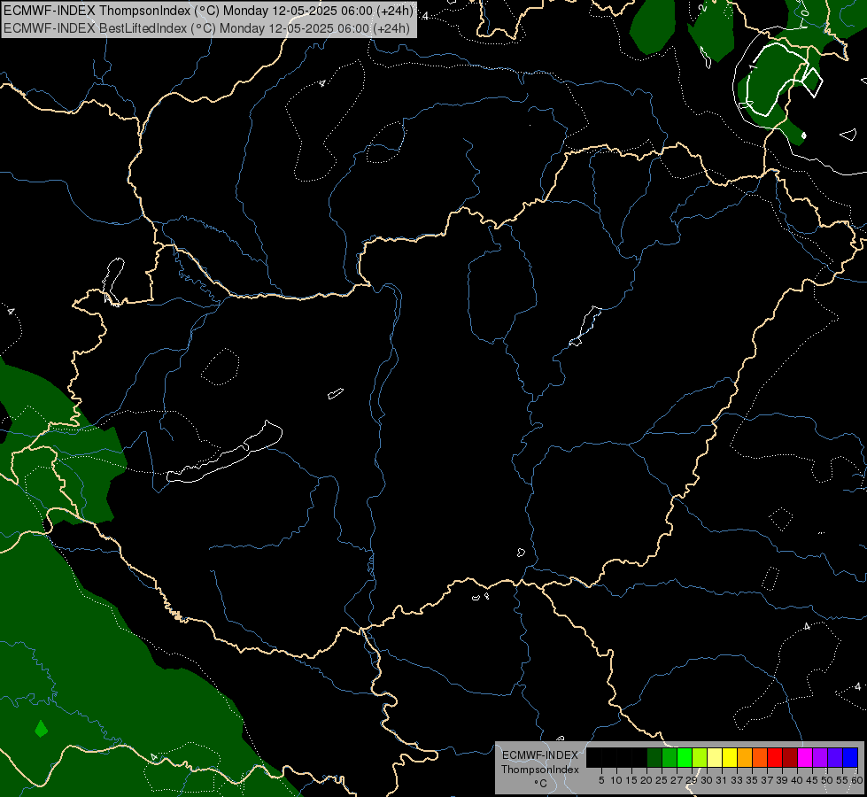Select the orange-red 35-37 legend swatch
Screen dimensions: 867x797
(760, 757)
